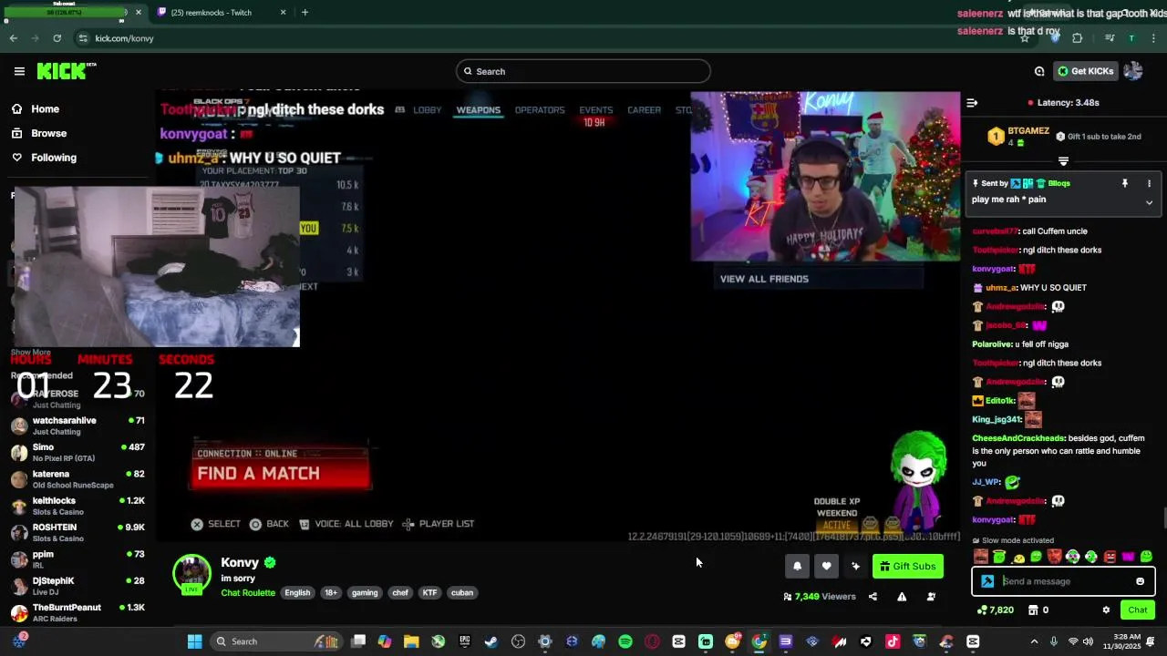Click the site info icon in the address bar
The image size is (1167, 656).
(83, 38)
